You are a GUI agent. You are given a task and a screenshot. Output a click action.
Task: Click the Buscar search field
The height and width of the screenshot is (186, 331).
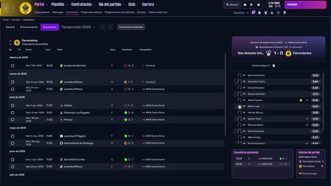pyautogui.click(x=232, y=5)
